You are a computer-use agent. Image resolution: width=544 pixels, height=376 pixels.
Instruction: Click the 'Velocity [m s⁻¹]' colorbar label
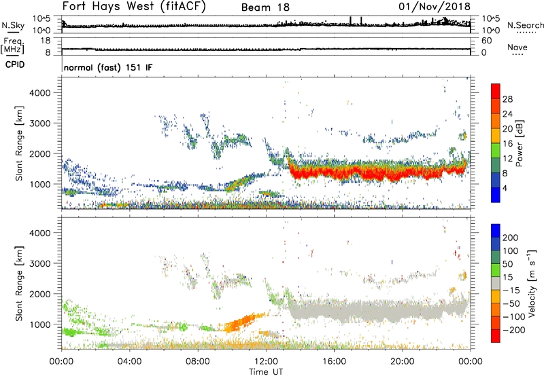click(532, 283)
